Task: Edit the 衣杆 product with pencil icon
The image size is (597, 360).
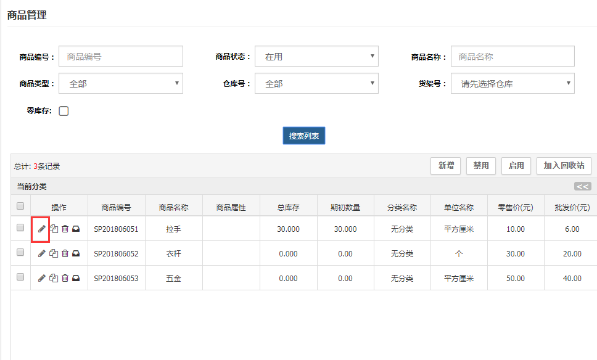Action: pyautogui.click(x=41, y=253)
